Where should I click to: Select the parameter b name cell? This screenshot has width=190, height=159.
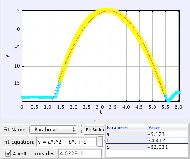click(126, 140)
